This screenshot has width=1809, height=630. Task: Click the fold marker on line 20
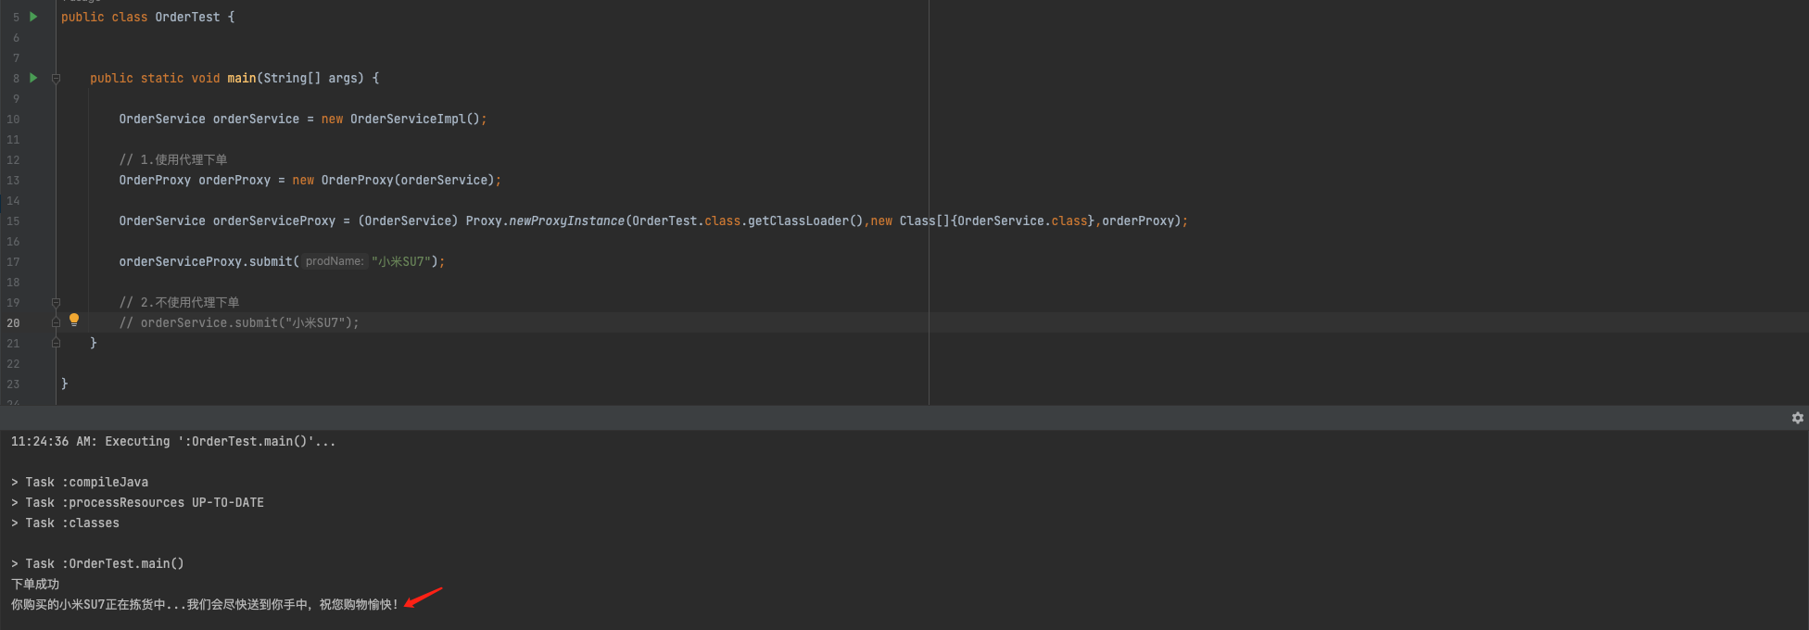point(56,322)
